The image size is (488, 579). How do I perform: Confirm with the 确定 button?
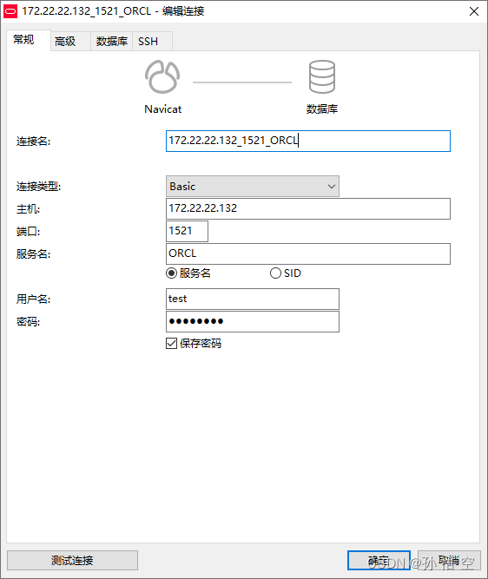[x=379, y=560]
